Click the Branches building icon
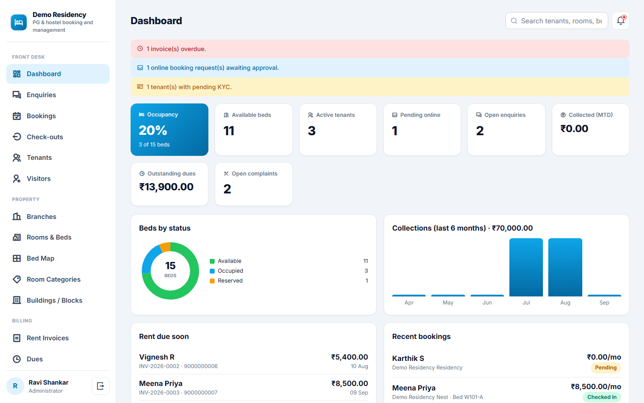This screenshot has width=644, height=403. coord(17,217)
